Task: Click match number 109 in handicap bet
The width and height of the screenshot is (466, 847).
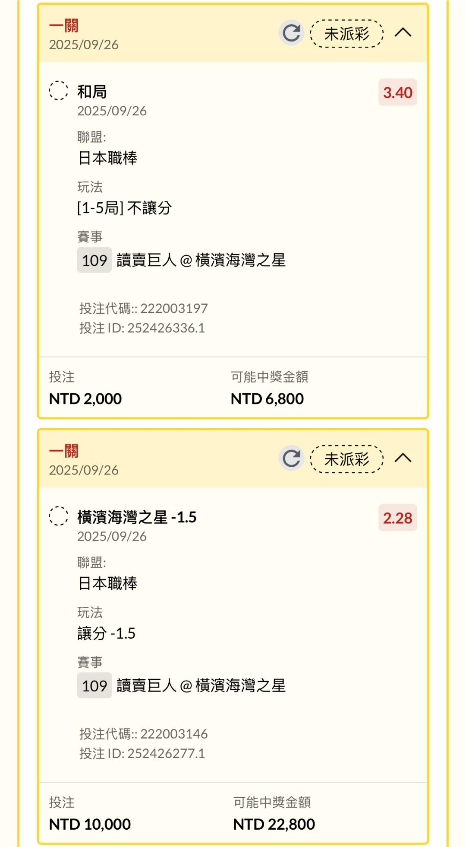Action: [x=94, y=685]
